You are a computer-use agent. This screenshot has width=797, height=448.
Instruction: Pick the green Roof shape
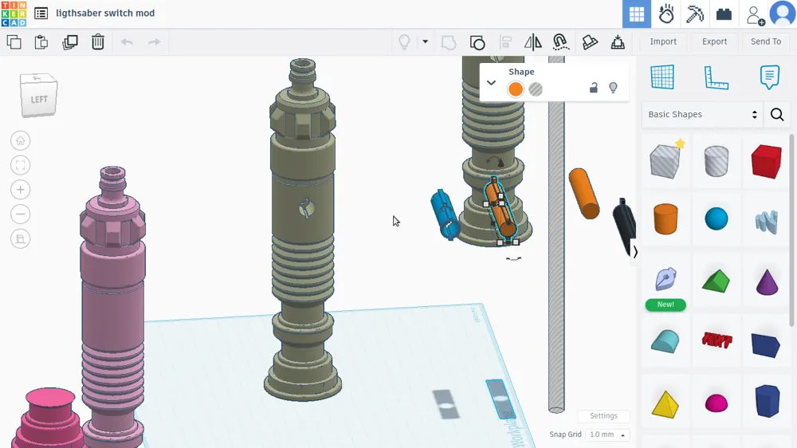pos(717,281)
